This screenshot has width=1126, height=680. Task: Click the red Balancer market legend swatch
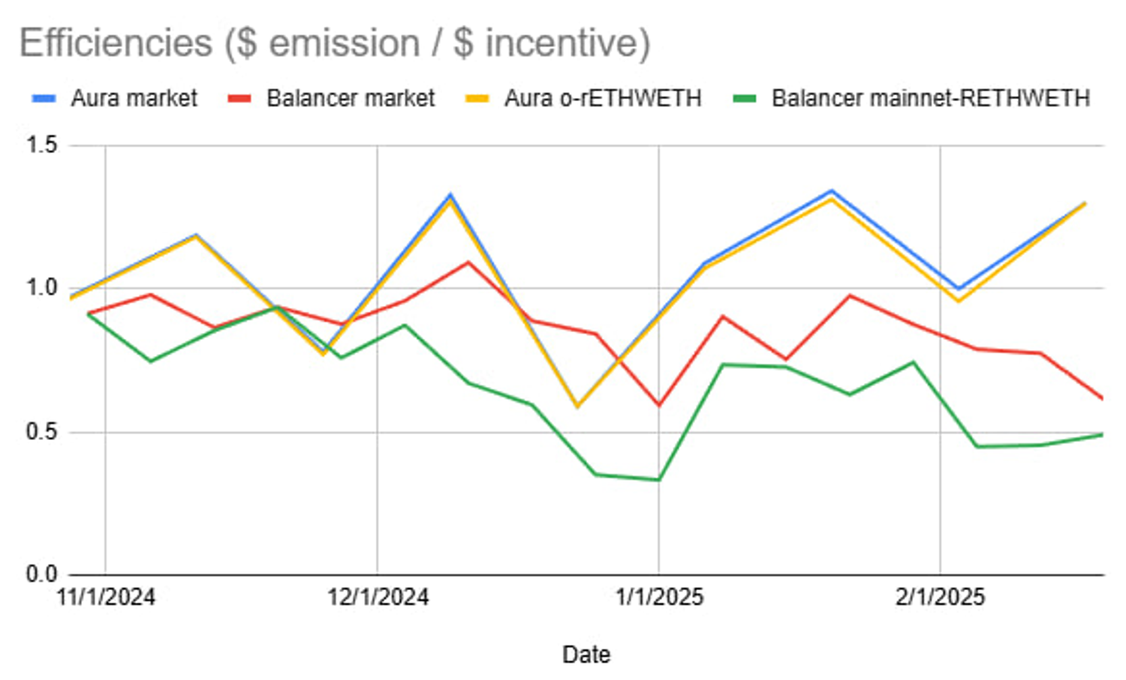click(239, 98)
